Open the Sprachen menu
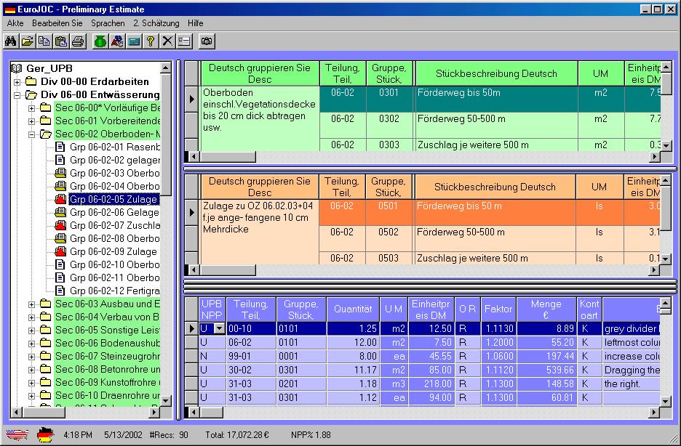The height and width of the screenshot is (446, 681). (108, 23)
